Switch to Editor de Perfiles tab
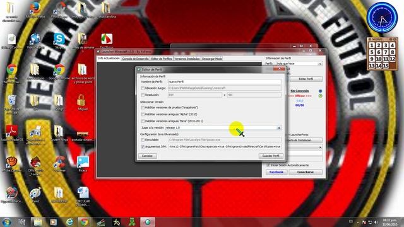The width and height of the screenshot is (404, 227). 162,59
